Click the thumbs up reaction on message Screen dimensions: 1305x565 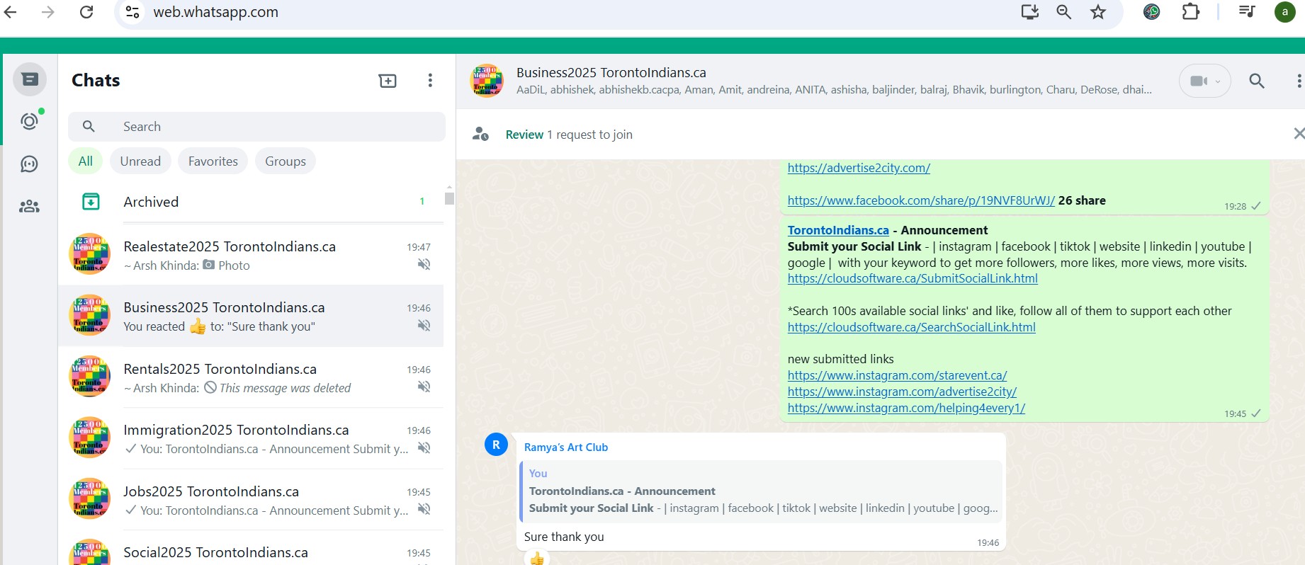537,558
